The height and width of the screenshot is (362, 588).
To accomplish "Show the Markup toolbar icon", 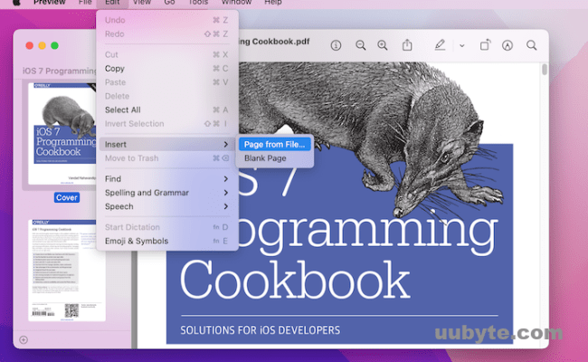I will coord(507,45).
